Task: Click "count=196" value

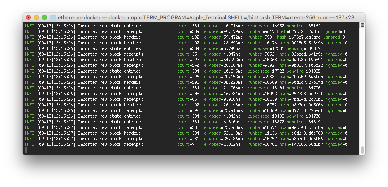Action: pos(188,77)
